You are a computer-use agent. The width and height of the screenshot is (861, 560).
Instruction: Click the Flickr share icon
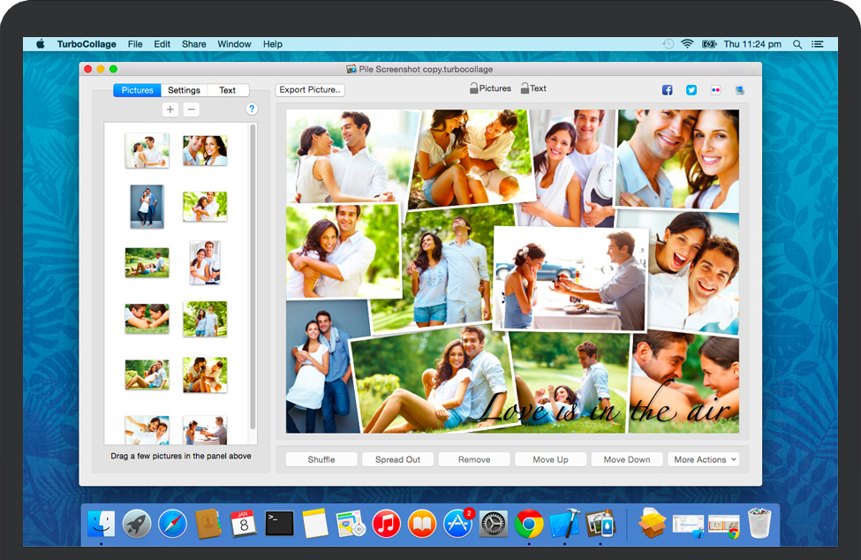coord(715,90)
